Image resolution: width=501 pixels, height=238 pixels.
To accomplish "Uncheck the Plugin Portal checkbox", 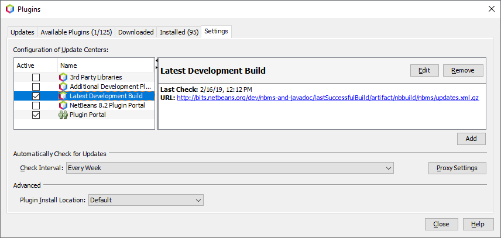I will (36, 115).
